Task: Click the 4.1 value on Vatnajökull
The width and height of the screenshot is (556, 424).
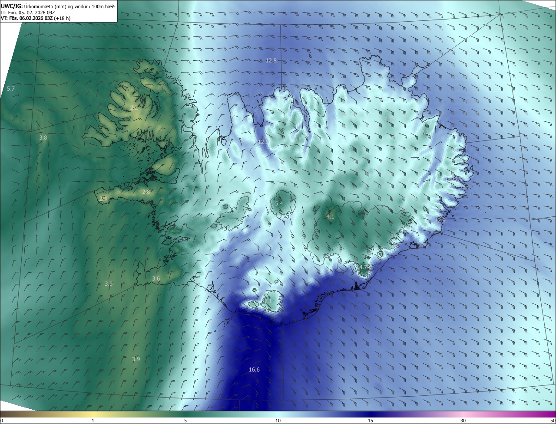Action: [x=330, y=216]
